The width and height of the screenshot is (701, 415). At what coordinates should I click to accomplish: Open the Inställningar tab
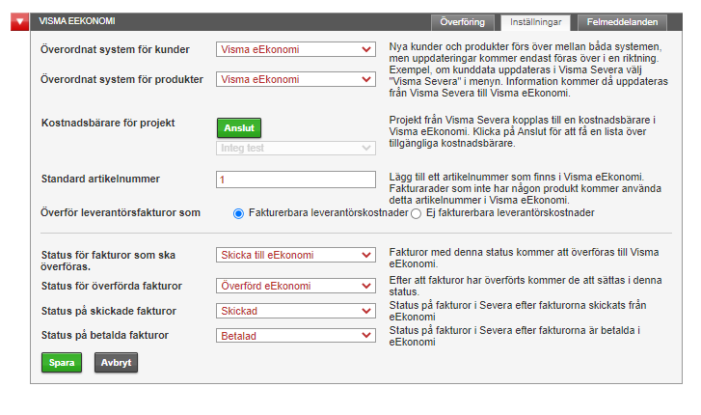[535, 22]
